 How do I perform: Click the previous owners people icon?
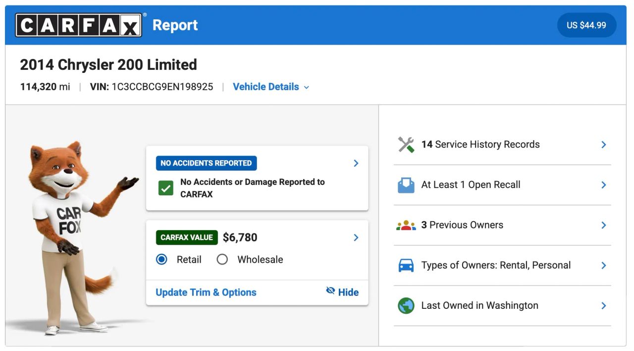[x=406, y=225]
